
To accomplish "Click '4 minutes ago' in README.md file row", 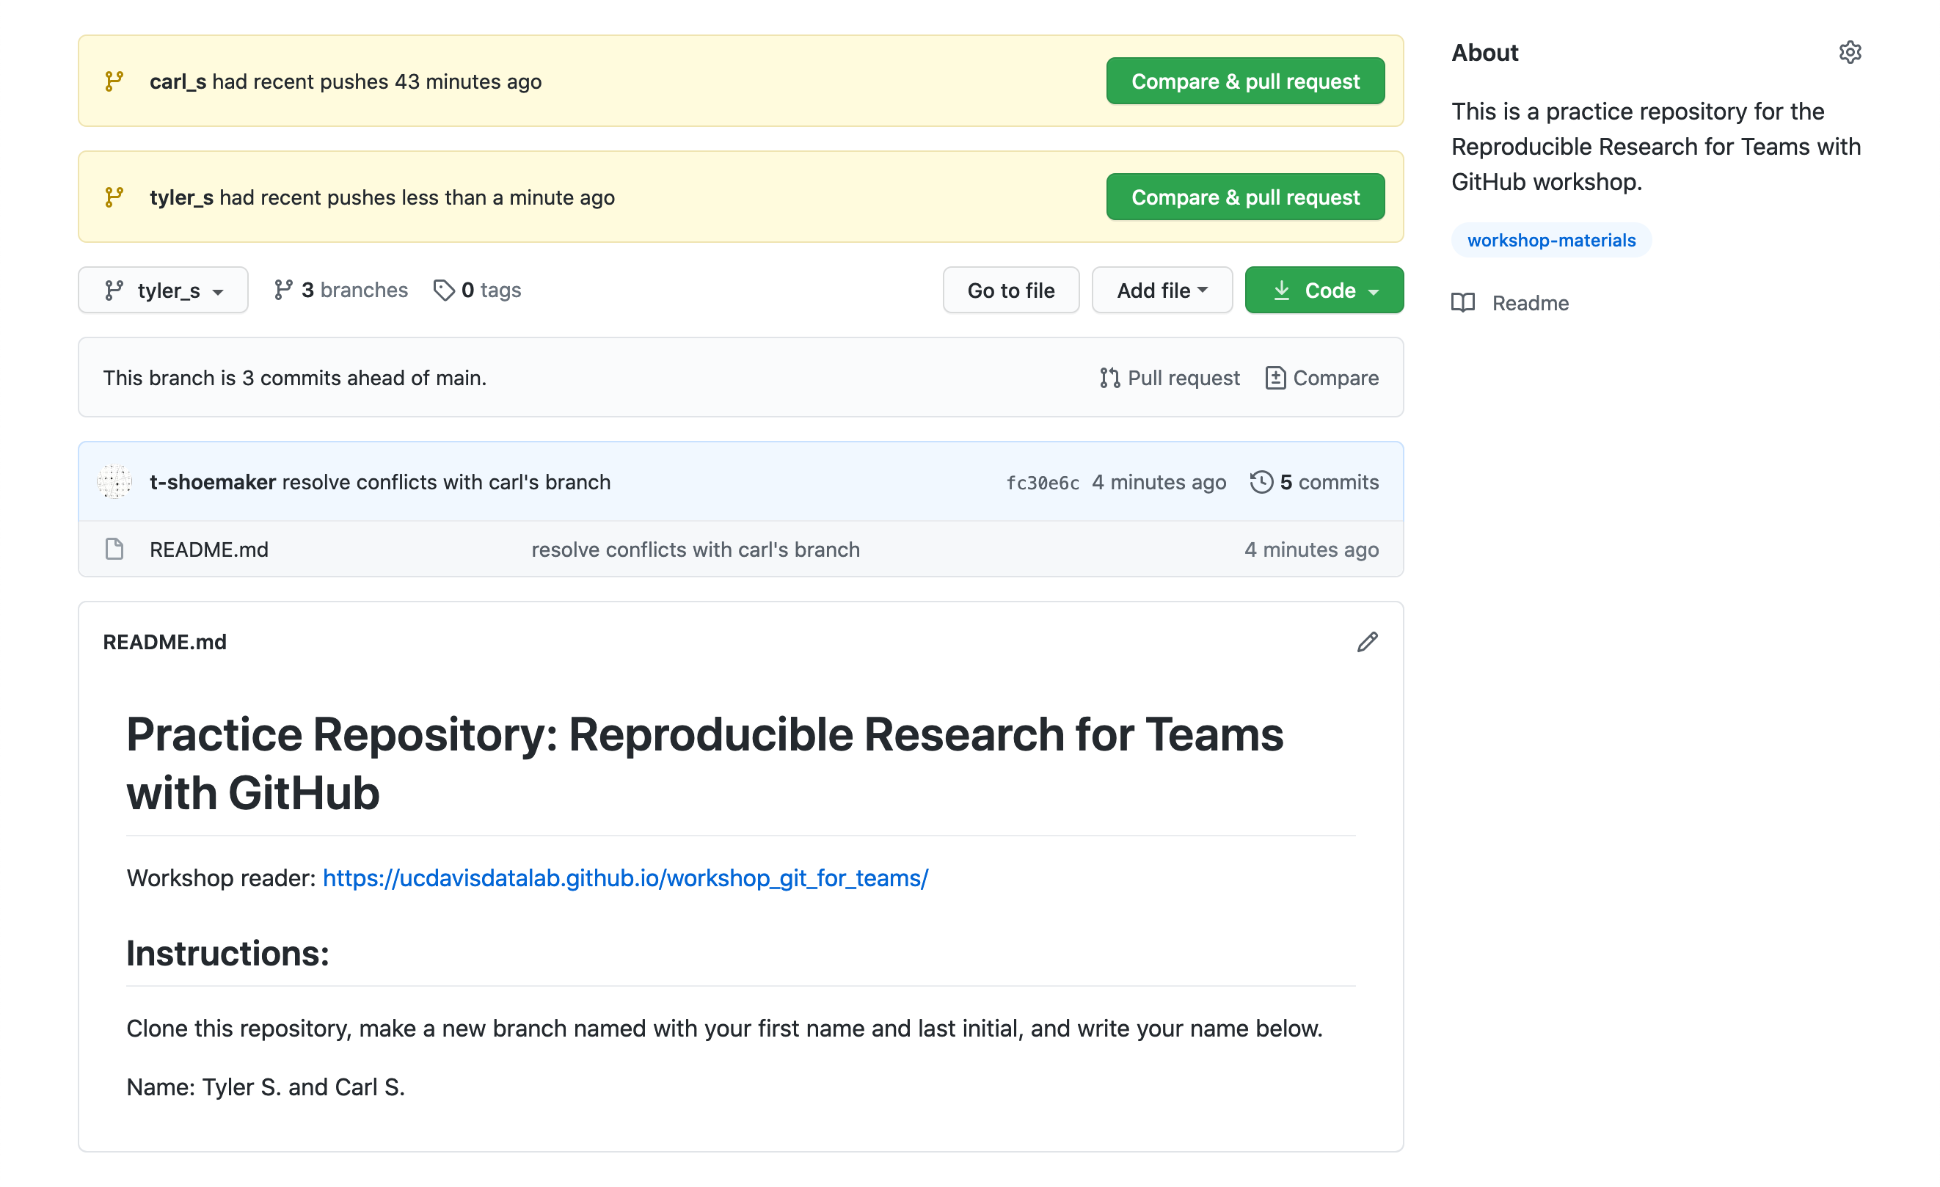I will [1312, 549].
